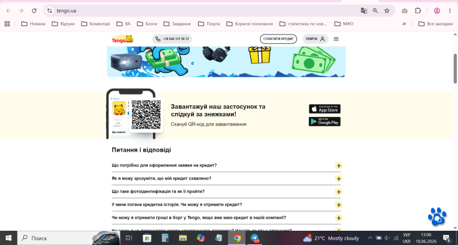Reload the tengo.ua page

click(34, 11)
